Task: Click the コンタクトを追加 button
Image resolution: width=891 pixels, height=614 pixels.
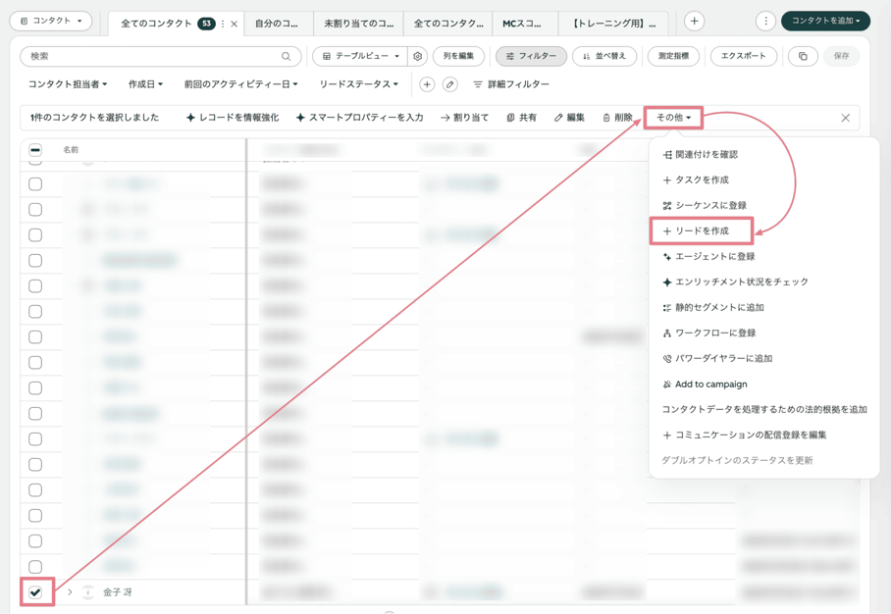Action: 825,21
